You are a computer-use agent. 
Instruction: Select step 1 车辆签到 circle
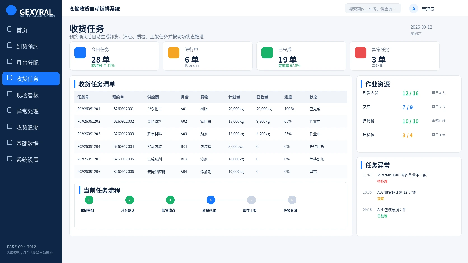pos(89,200)
